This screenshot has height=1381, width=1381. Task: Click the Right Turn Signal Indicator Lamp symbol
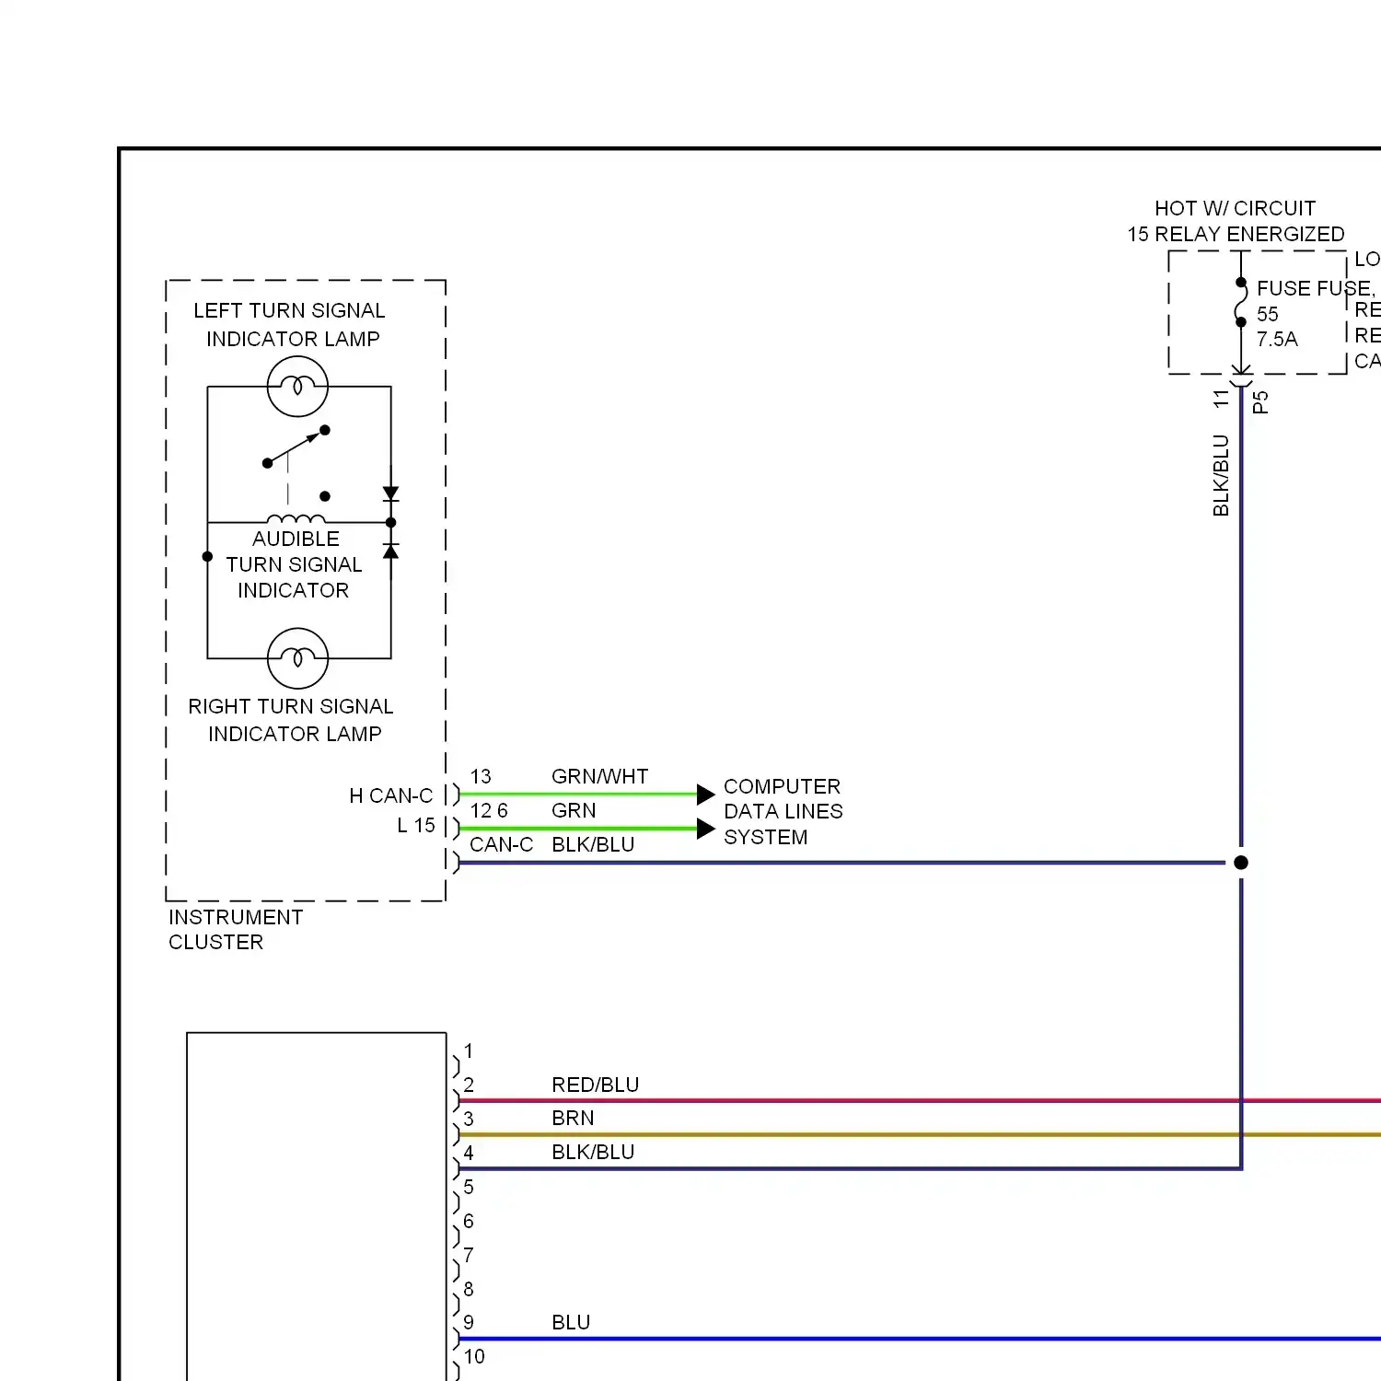[297, 658]
